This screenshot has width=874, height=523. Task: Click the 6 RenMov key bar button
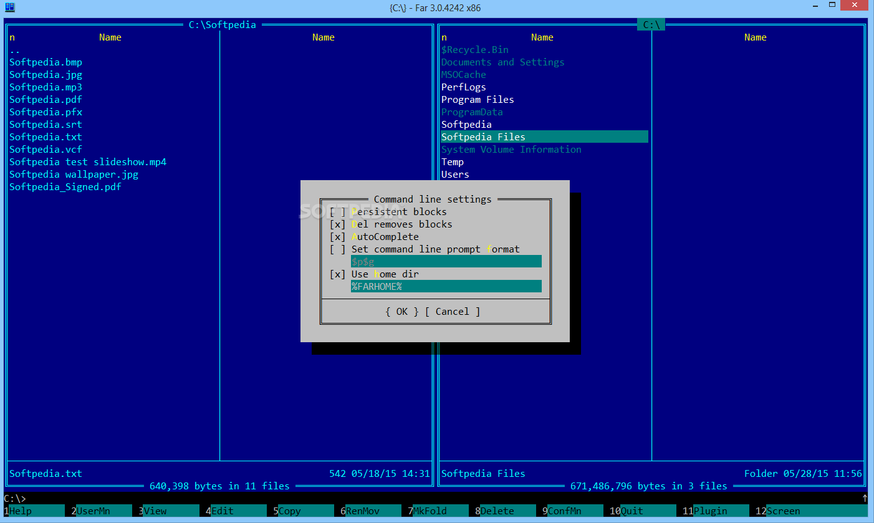(x=370, y=511)
